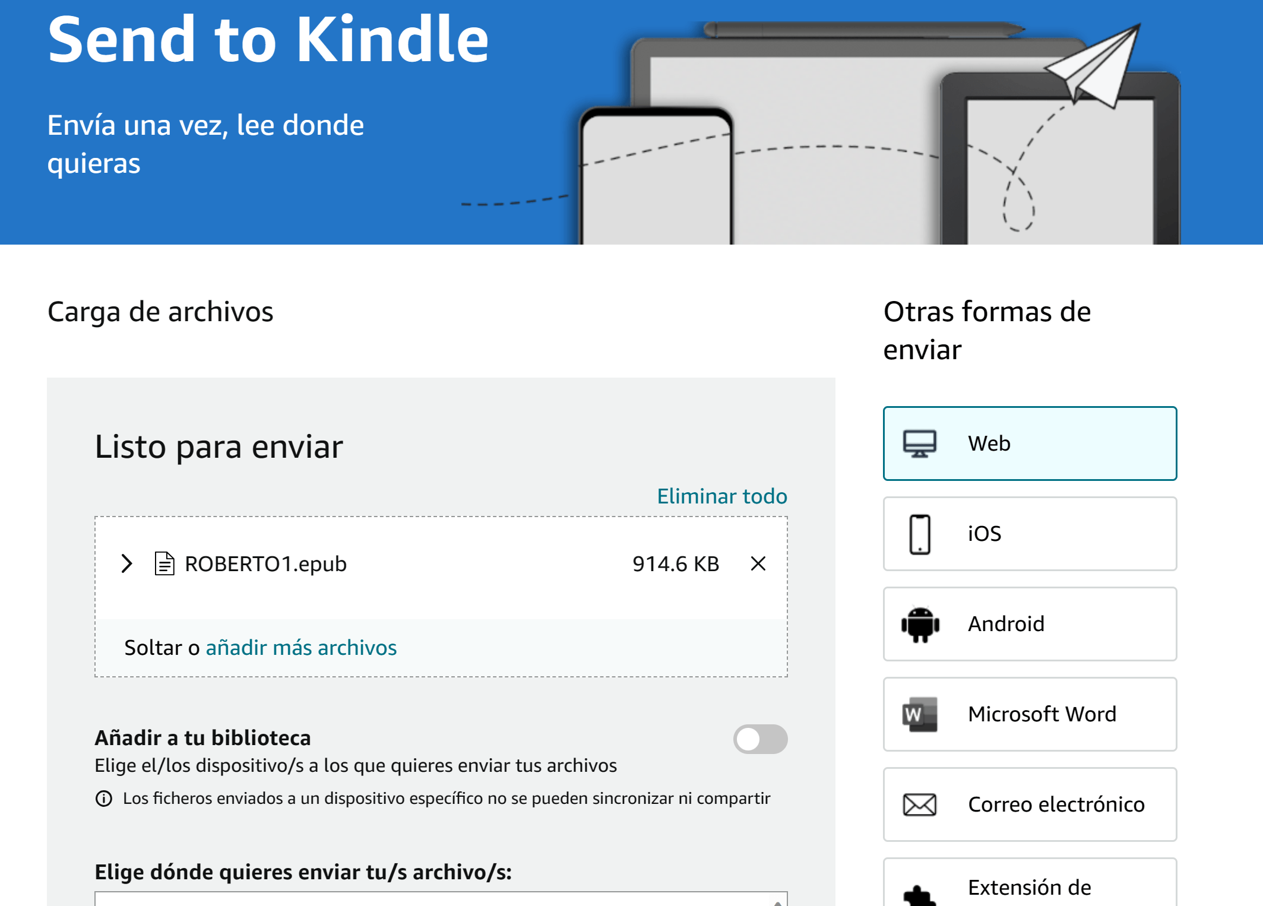Click the 914.6 KB file size
The height and width of the screenshot is (906, 1263).
pyautogui.click(x=676, y=564)
